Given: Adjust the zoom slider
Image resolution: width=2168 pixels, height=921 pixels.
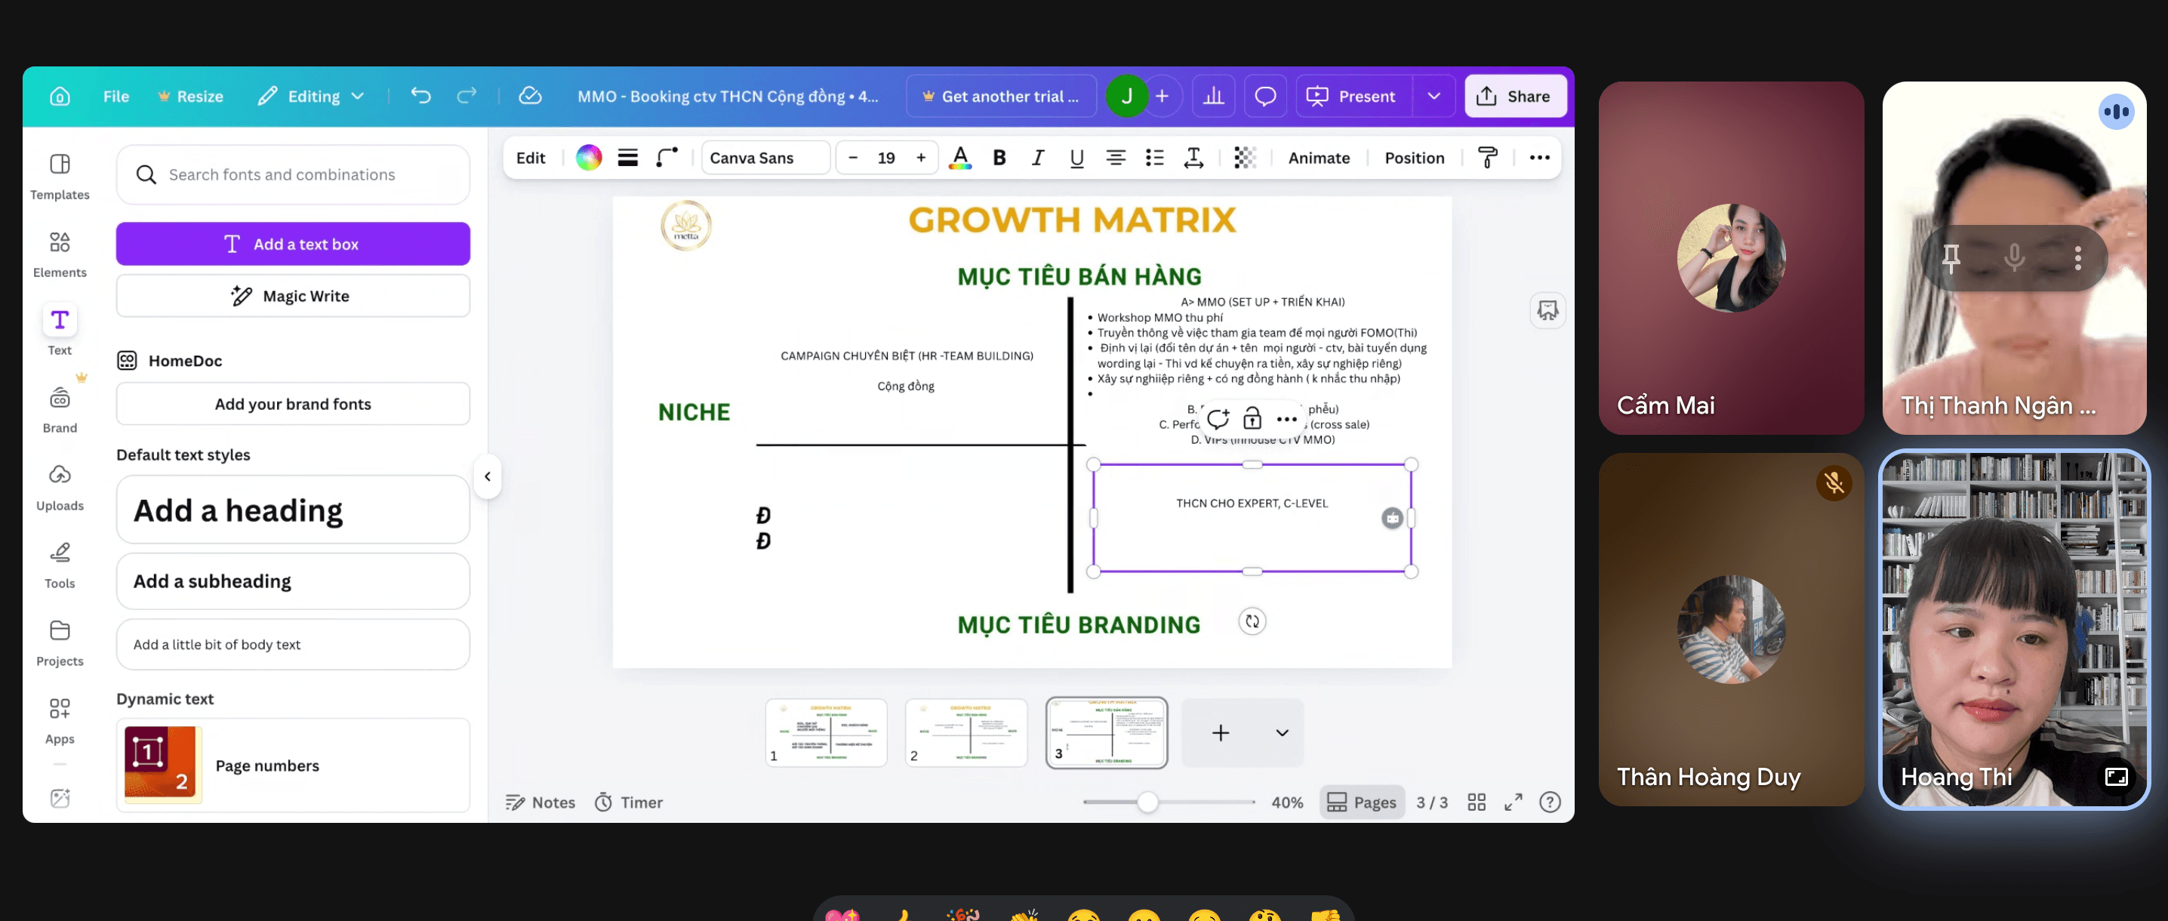Looking at the screenshot, I should click(1147, 802).
